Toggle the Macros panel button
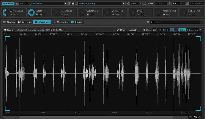The width and height of the screenshot is (205, 119). pos(8,3)
